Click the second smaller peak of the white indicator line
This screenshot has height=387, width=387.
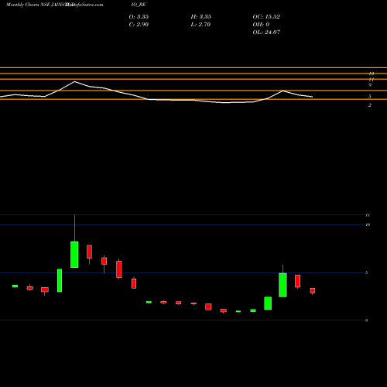pyautogui.click(x=283, y=91)
